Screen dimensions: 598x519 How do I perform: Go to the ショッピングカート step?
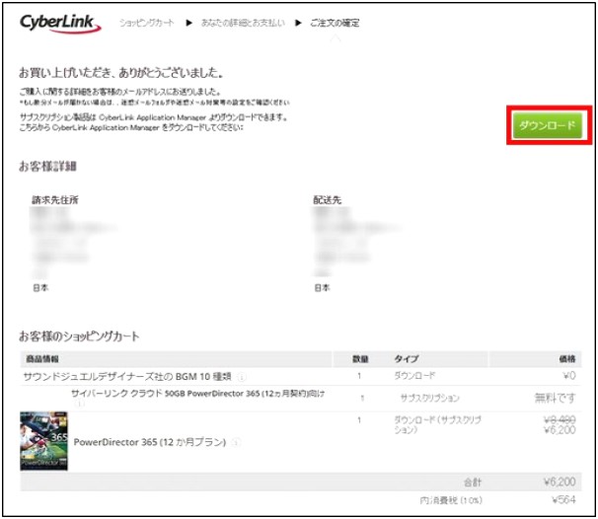[147, 23]
